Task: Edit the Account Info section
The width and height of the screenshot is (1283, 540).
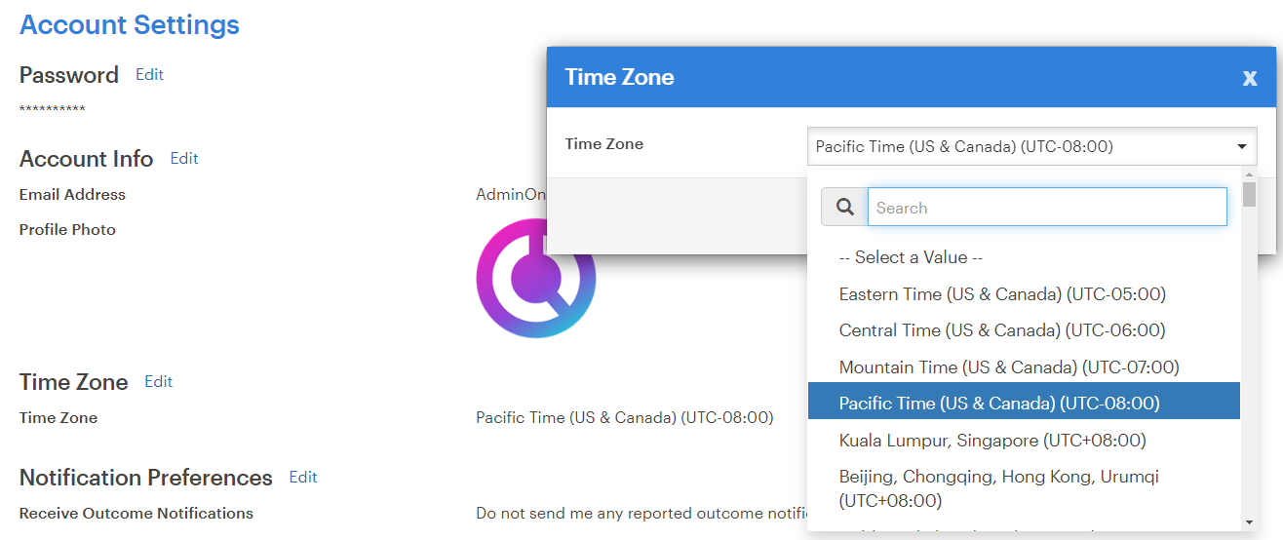Action: click(x=184, y=159)
